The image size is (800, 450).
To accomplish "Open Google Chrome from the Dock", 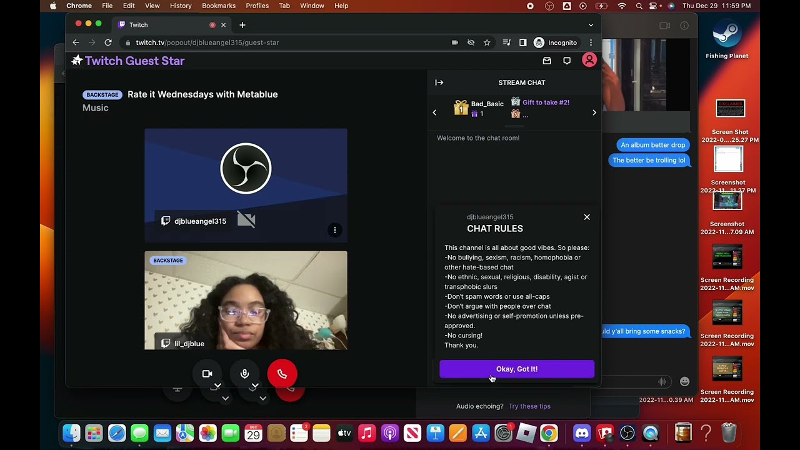I will pos(549,432).
